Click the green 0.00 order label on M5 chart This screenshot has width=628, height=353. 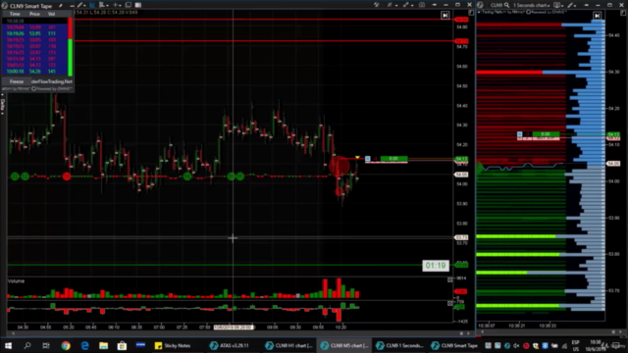[x=393, y=159]
